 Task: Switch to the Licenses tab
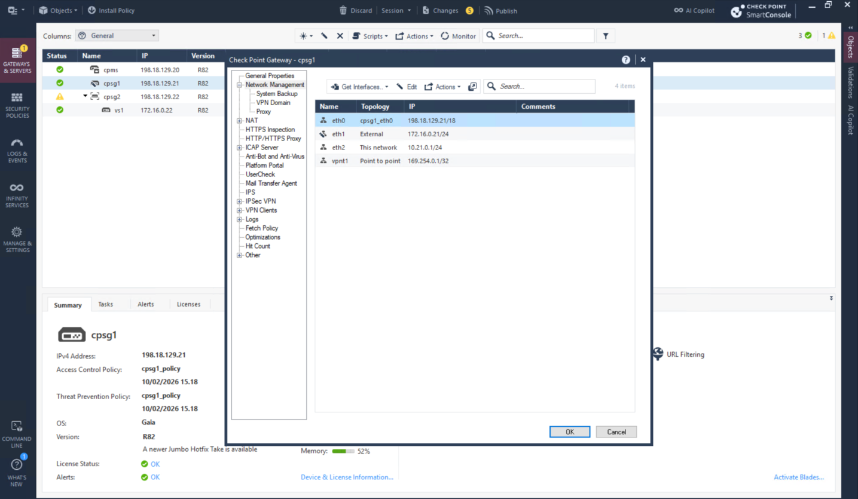(188, 304)
